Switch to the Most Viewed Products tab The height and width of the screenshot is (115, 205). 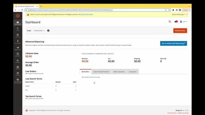(x=101, y=72)
